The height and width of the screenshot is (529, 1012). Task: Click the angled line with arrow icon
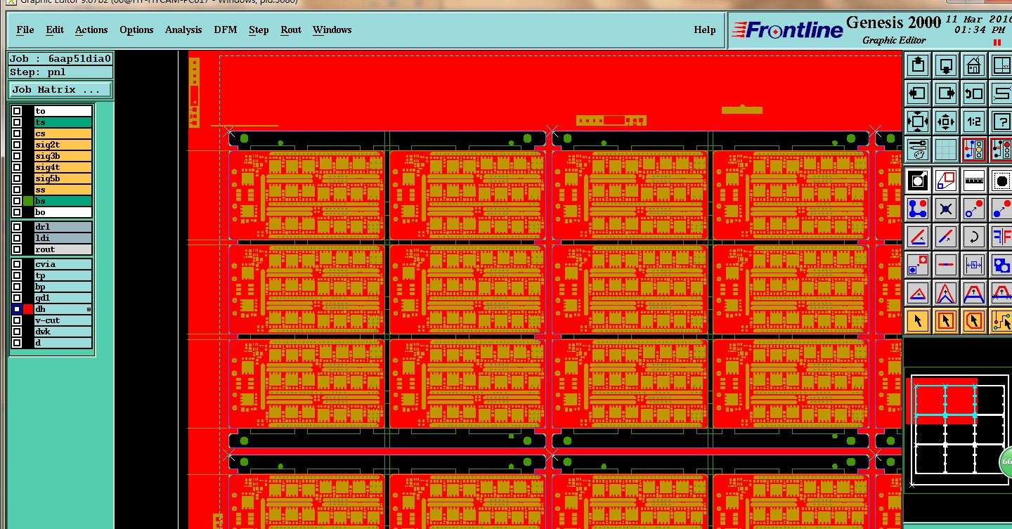tap(918, 237)
